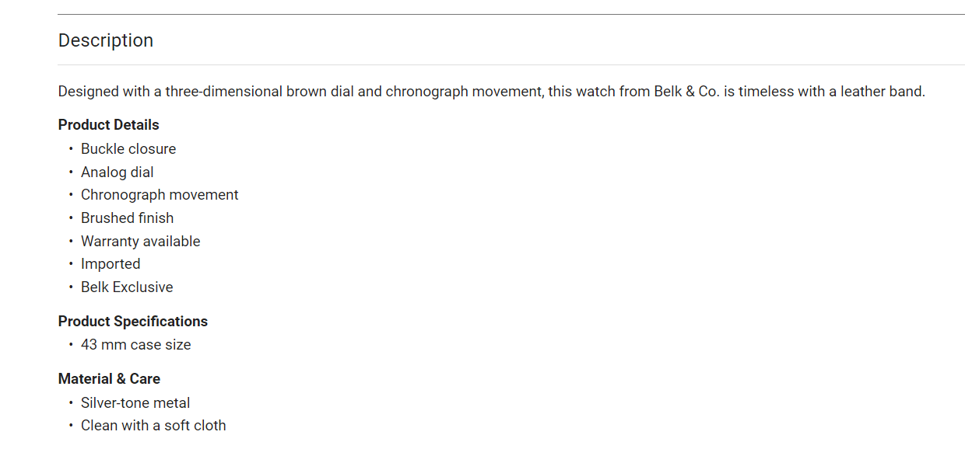Click the Warranty available bullet text

point(140,242)
